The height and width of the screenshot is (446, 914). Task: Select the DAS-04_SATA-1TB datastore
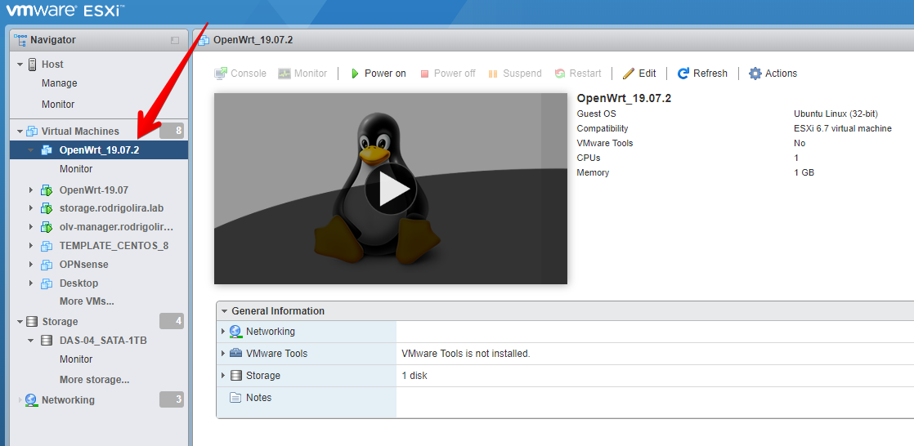[103, 341]
